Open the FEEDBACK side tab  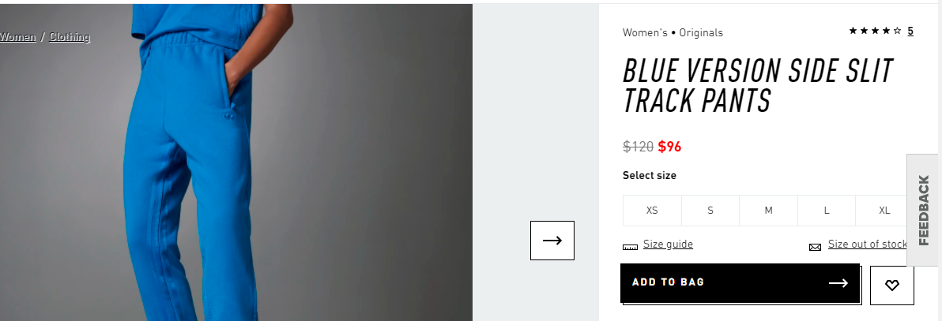924,210
